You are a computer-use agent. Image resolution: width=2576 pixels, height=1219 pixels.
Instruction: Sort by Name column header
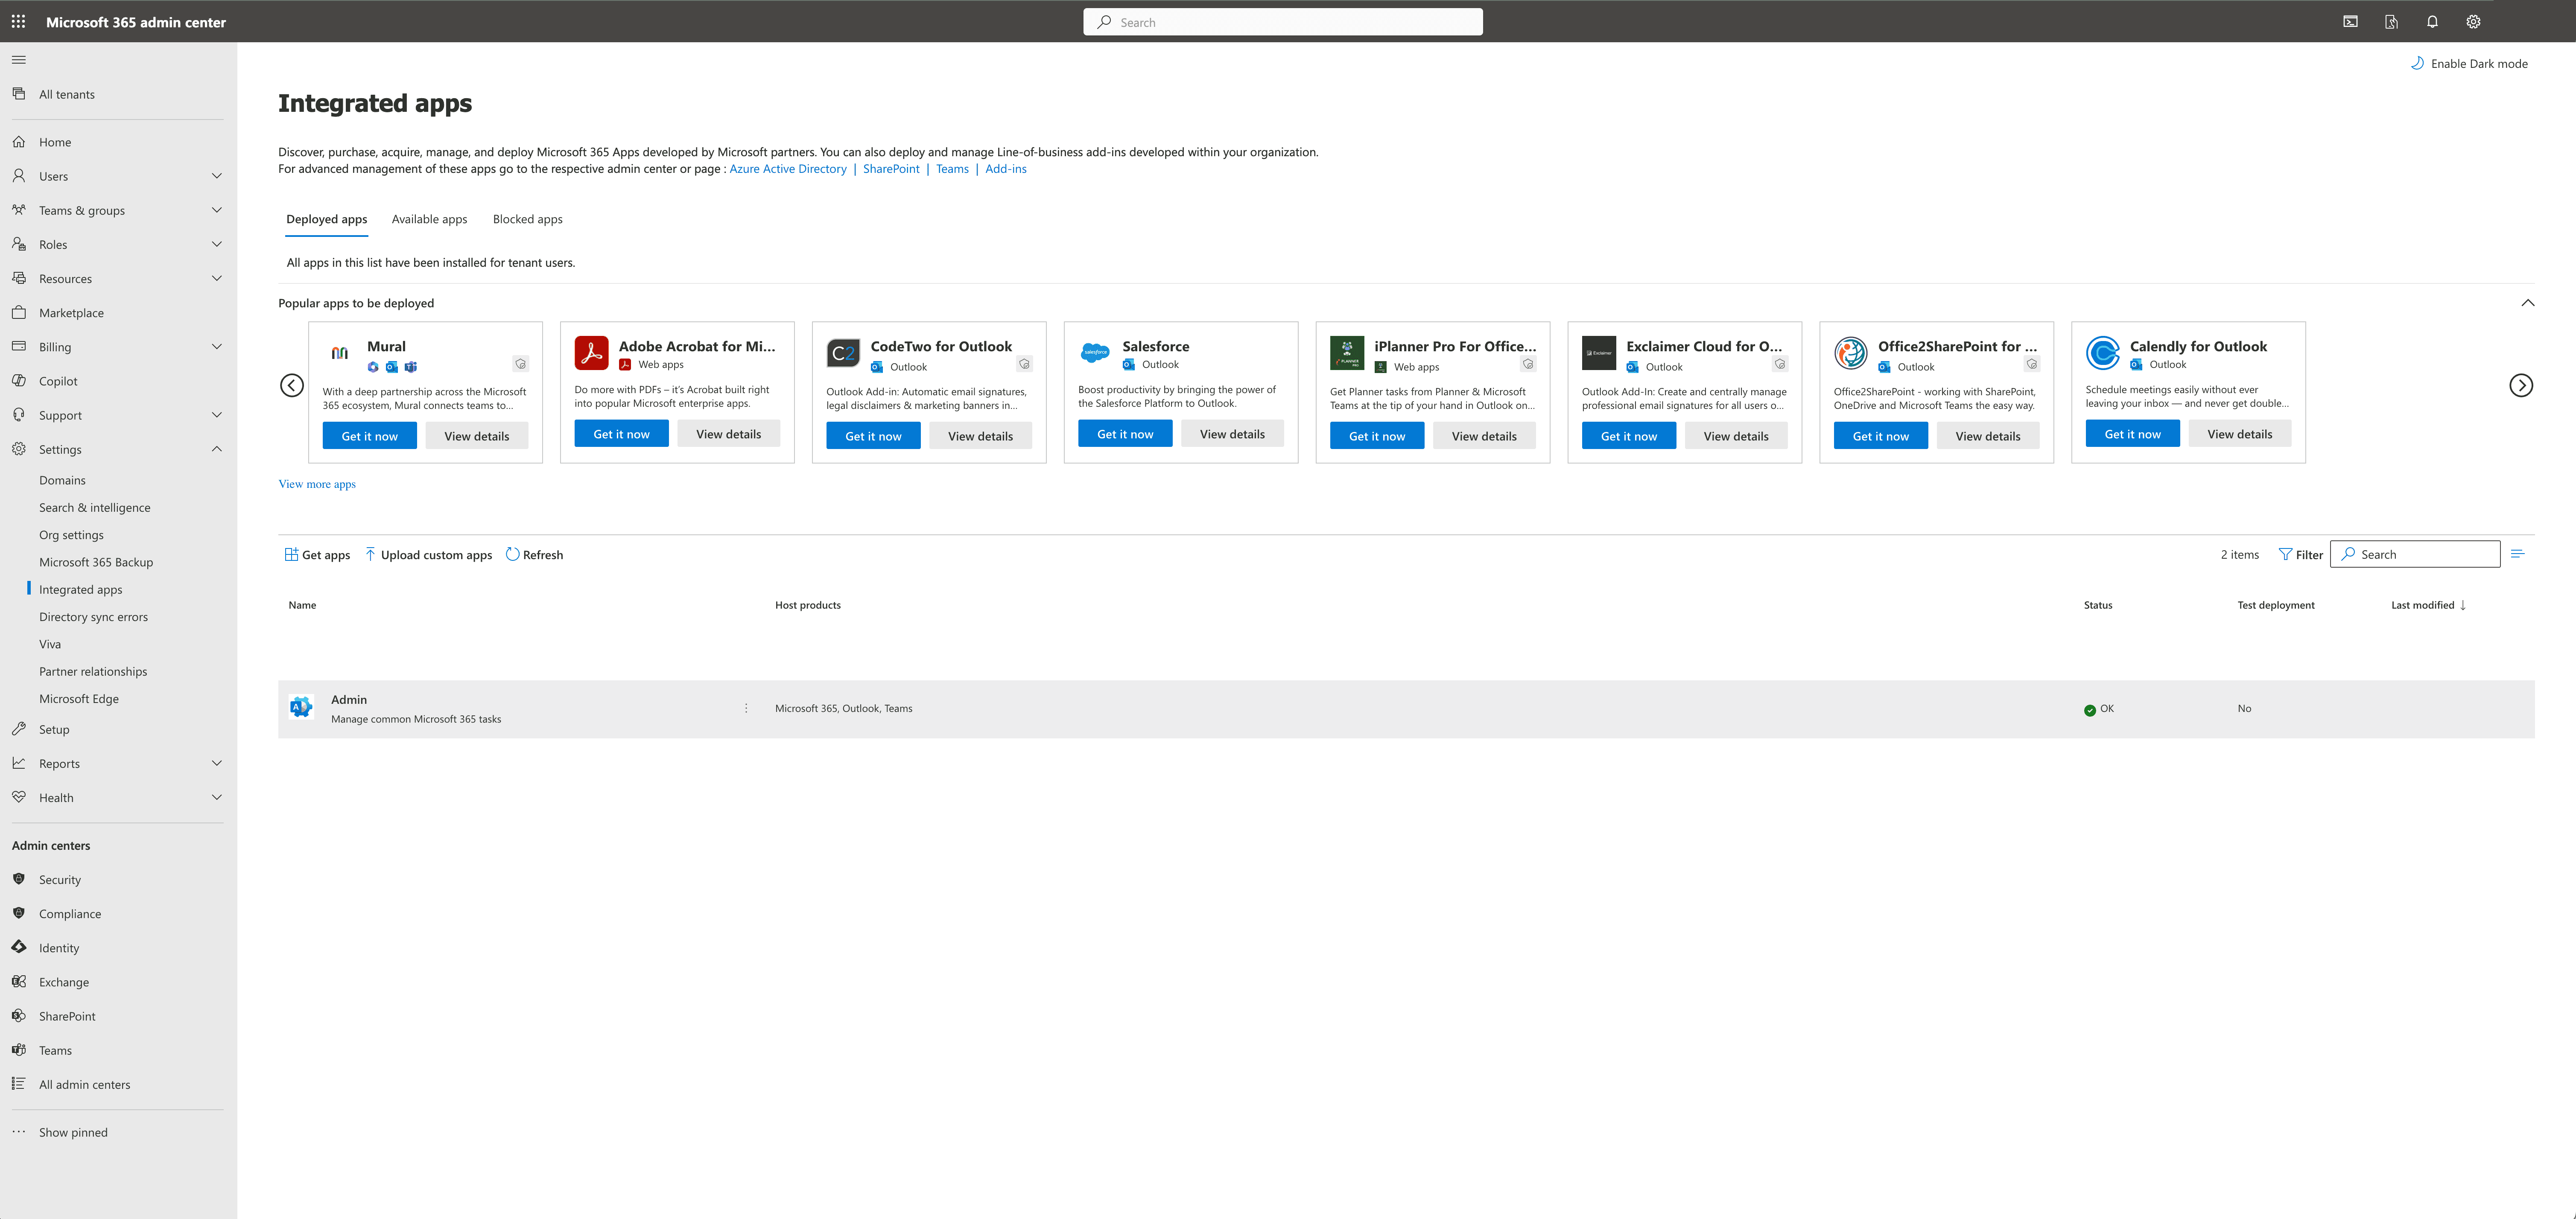tap(302, 605)
